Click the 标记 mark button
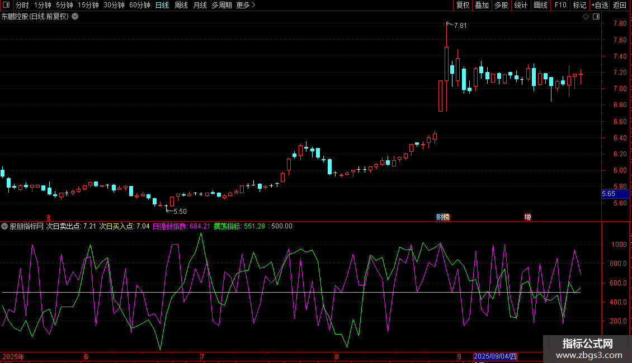Viewport: 632px width, 363px height. 579,5
